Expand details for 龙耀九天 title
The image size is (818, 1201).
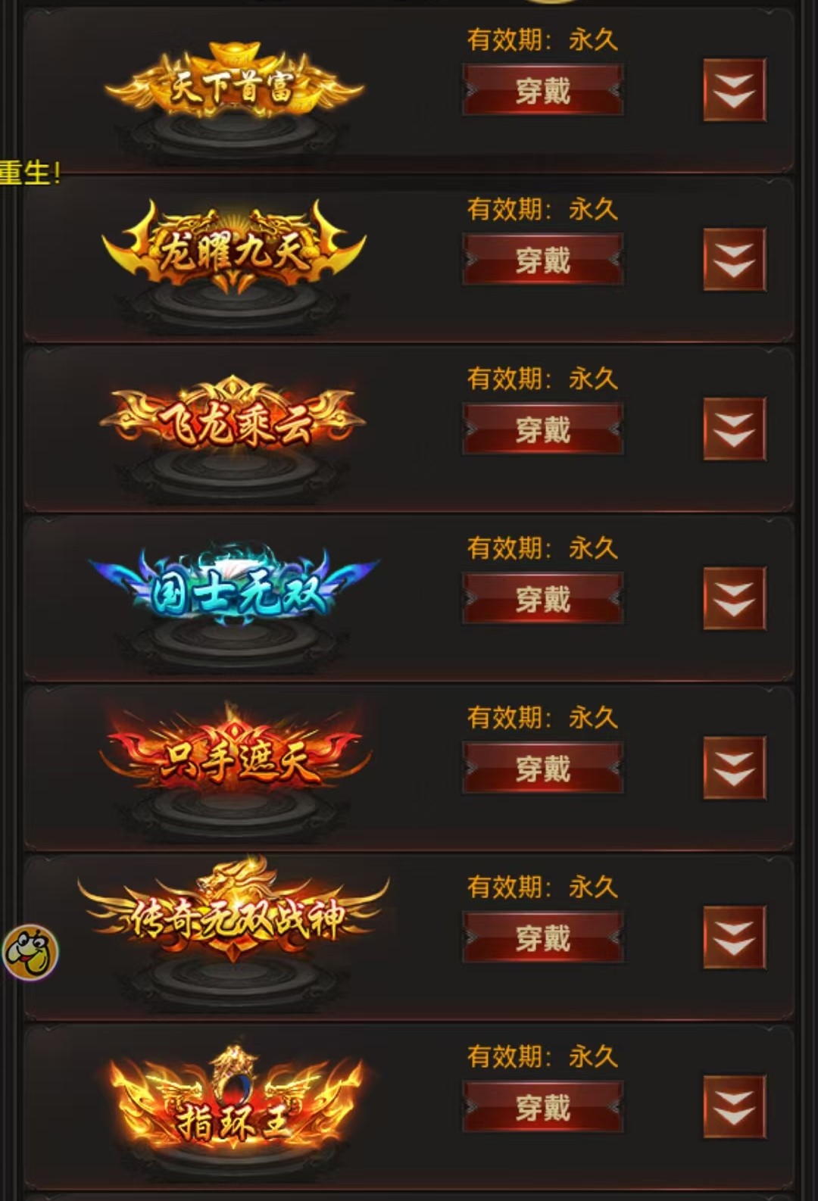click(734, 260)
